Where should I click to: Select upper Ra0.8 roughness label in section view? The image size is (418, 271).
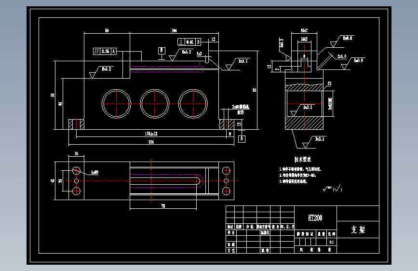click(x=347, y=39)
